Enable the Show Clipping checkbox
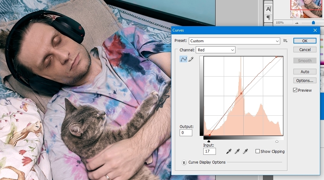The image size is (324, 180). [258, 151]
